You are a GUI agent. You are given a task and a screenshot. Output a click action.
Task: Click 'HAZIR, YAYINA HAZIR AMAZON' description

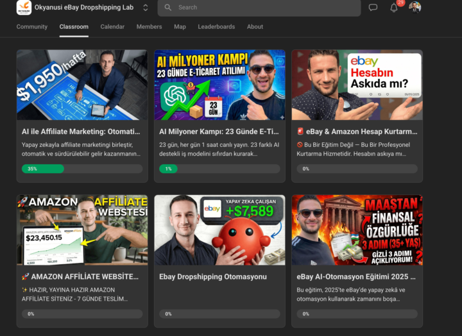(x=74, y=294)
